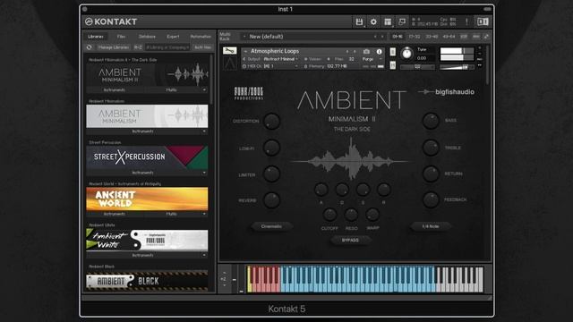
Task: Open Multis of Ambient Minimalism II library
Action: click(x=171, y=89)
